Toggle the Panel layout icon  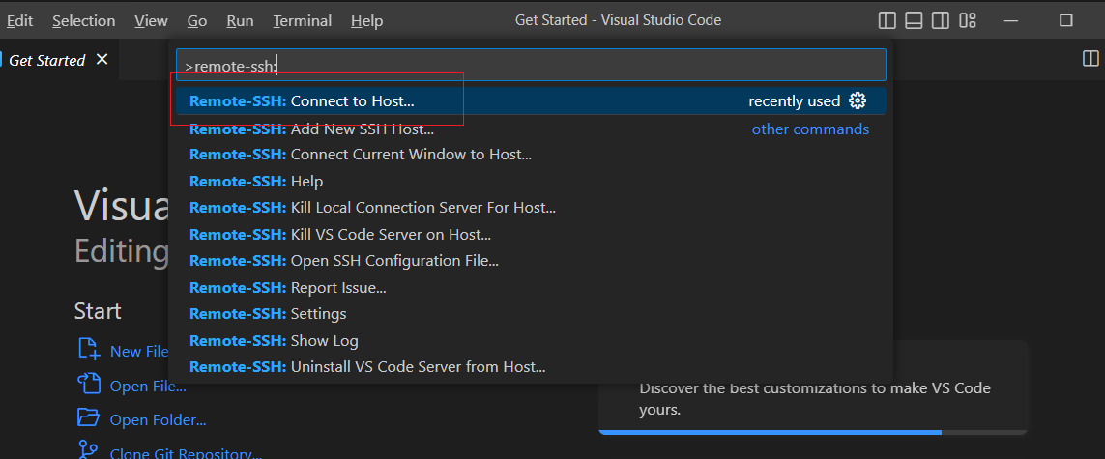(x=914, y=21)
